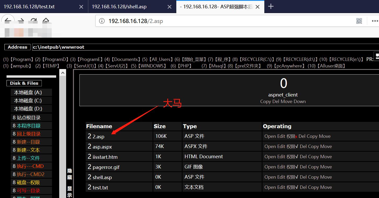Click Del in the asp.aspx row
The height and width of the screenshot is (198, 379).
click(303, 146)
